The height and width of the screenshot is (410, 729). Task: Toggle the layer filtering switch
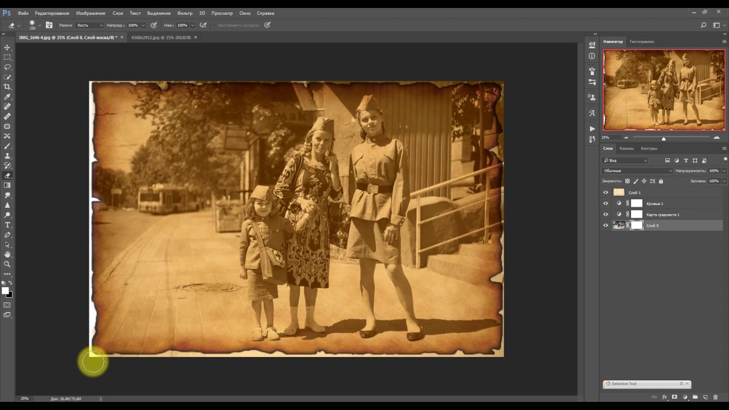pyautogui.click(x=724, y=159)
